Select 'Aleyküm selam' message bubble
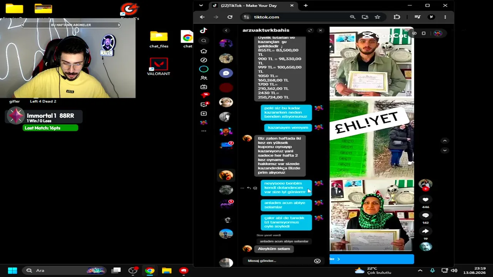This screenshot has width=493, height=277. [274, 249]
